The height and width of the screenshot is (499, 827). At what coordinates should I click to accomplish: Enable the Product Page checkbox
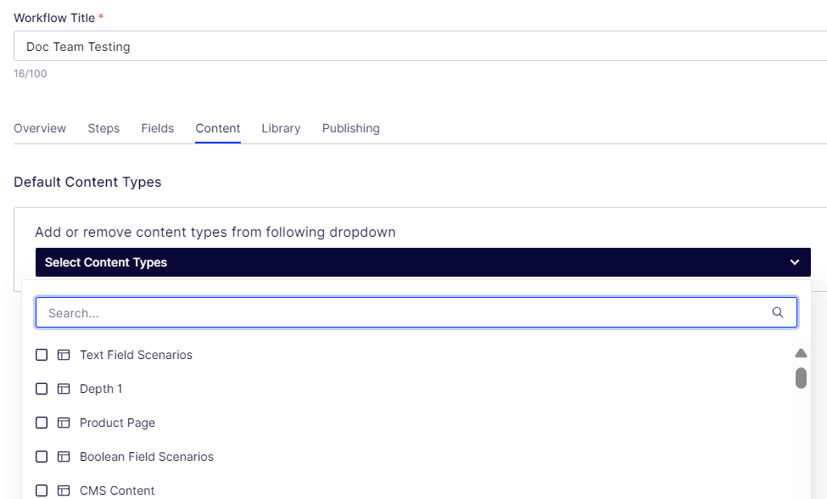click(42, 423)
